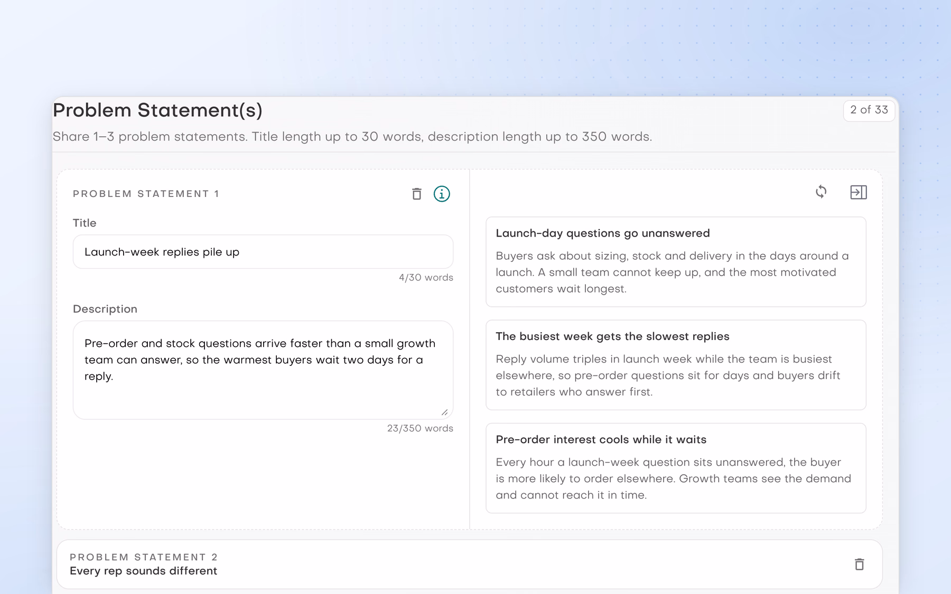Collapse the suggestions side panel

tap(859, 192)
